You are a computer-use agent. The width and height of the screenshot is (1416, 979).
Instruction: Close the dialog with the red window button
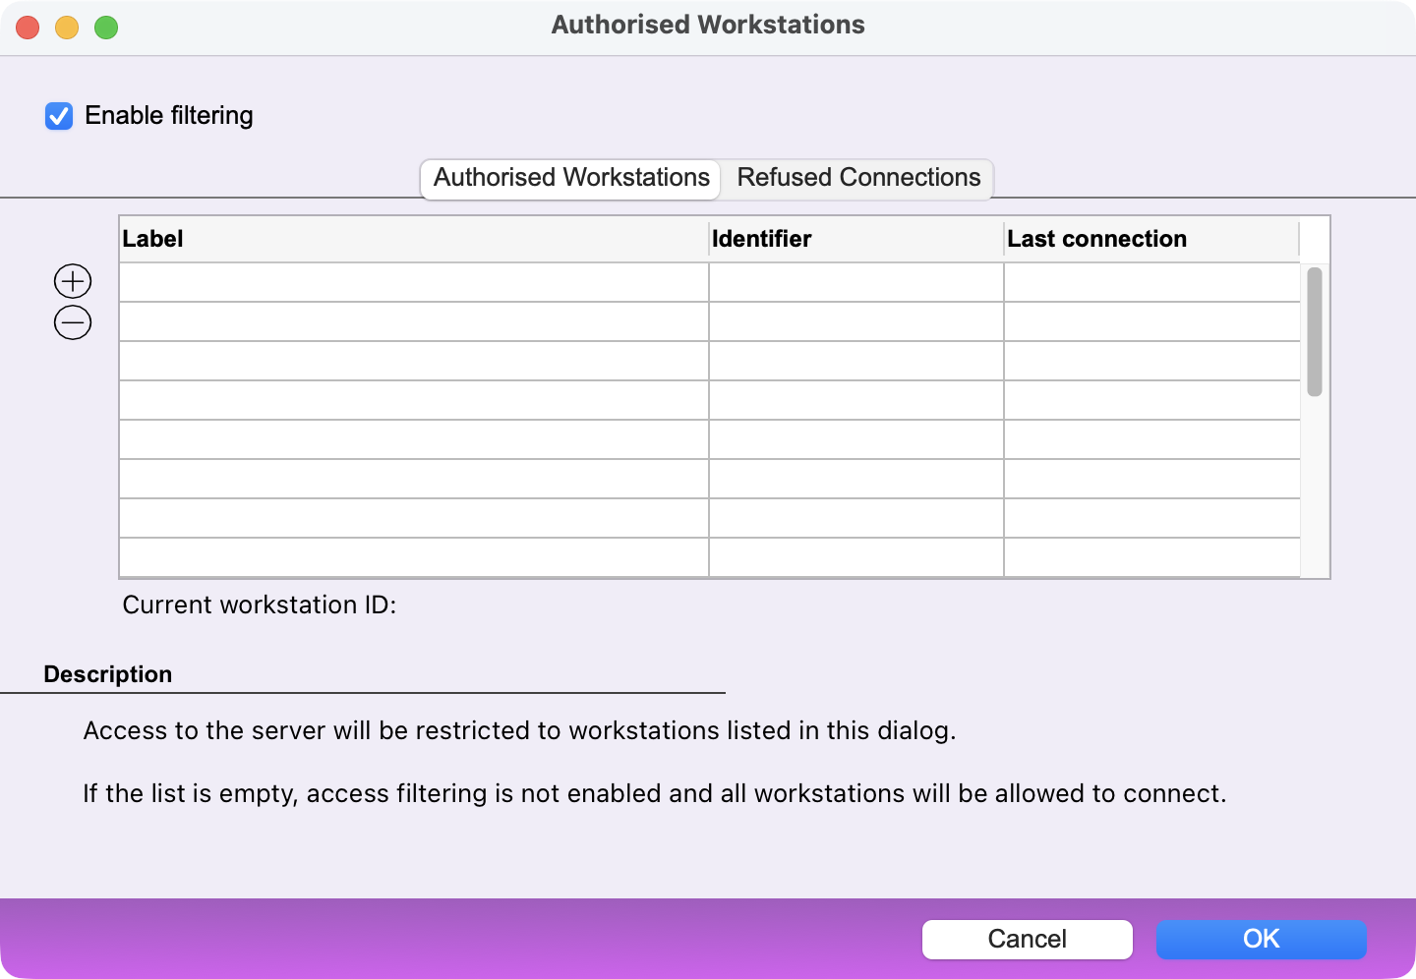28,28
